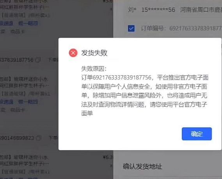Screen dimensions: 222x179
Task: Click 商品卡 label under order 337839187756
Action: pos(18,110)
